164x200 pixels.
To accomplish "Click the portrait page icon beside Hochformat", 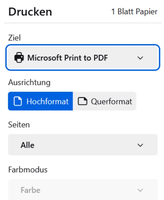I will point(18,101).
